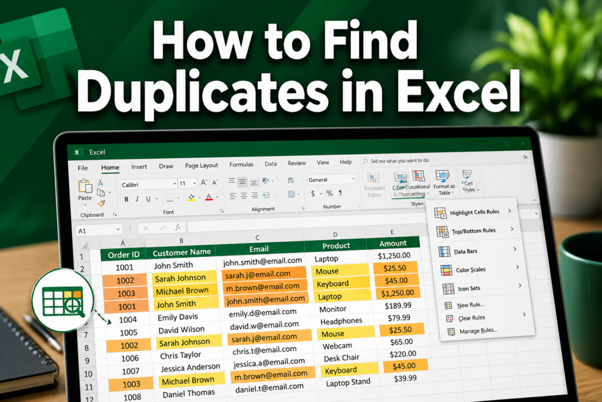
Task: Click the Orientation text angle icon
Action: tap(265, 181)
